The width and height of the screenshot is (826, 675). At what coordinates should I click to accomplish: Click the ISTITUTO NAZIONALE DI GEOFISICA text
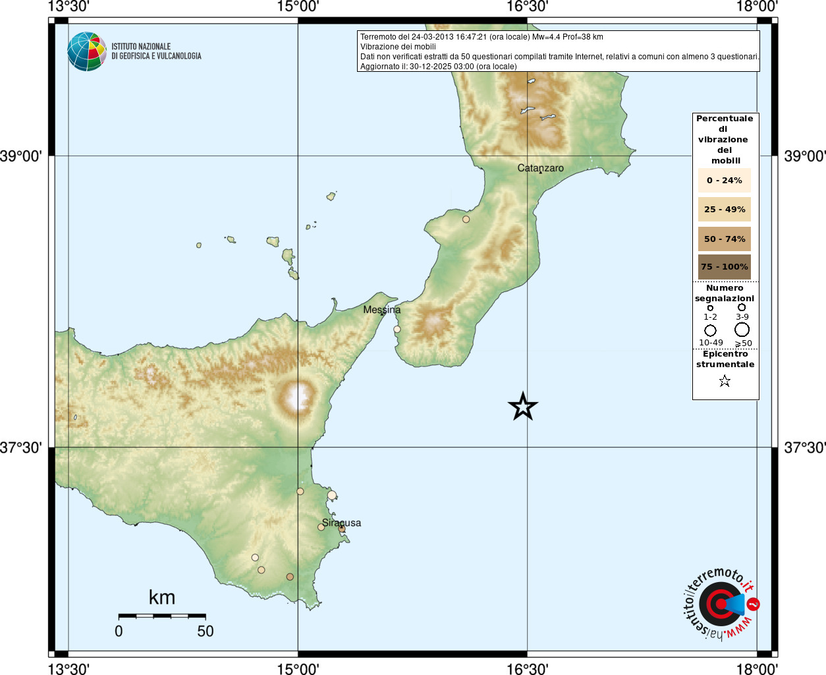(156, 51)
